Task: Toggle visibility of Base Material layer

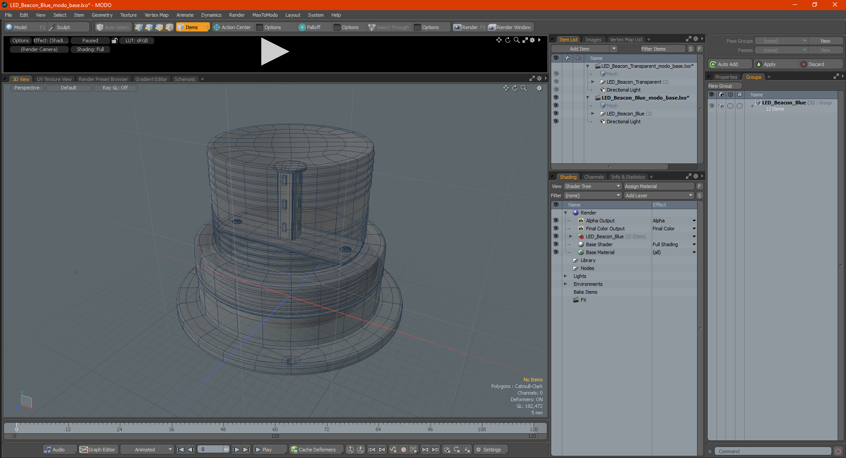Action: coord(556,252)
